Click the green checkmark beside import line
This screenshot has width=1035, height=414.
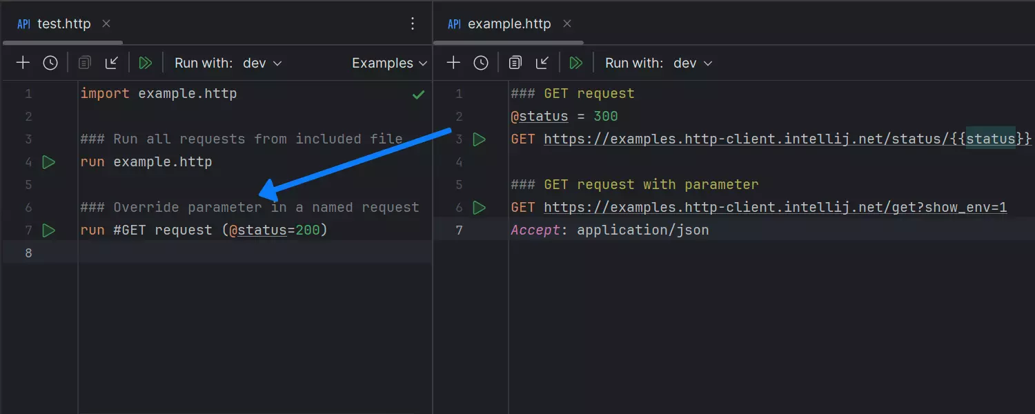tap(418, 94)
